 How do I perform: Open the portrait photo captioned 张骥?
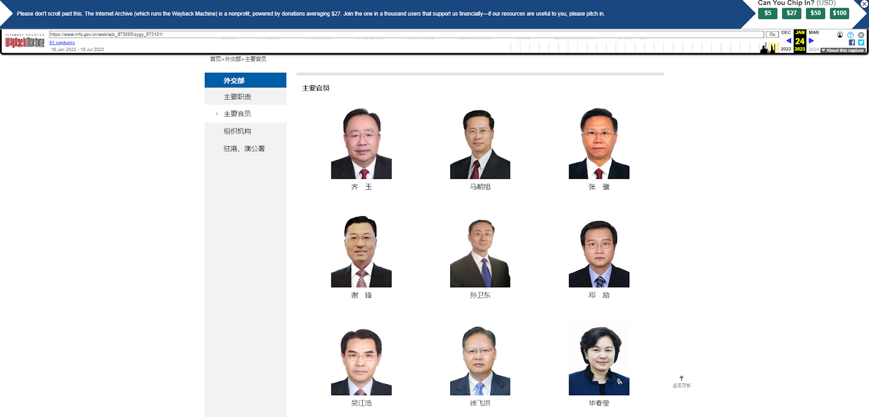[599, 143]
